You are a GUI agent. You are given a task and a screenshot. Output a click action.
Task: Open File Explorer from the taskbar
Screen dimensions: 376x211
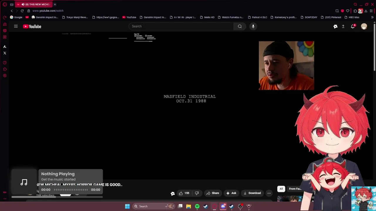coord(189,206)
